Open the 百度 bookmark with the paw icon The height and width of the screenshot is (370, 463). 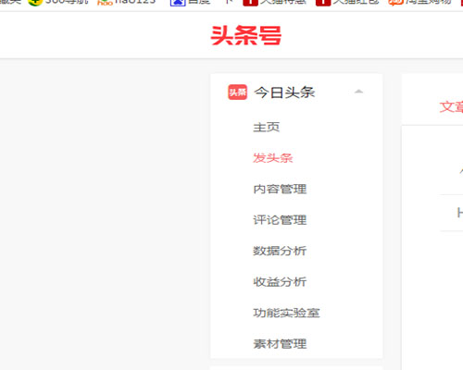pyautogui.click(x=190, y=3)
